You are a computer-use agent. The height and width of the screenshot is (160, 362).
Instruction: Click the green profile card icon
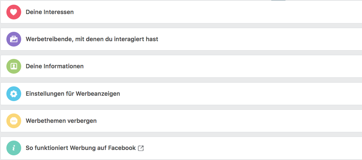(13, 66)
